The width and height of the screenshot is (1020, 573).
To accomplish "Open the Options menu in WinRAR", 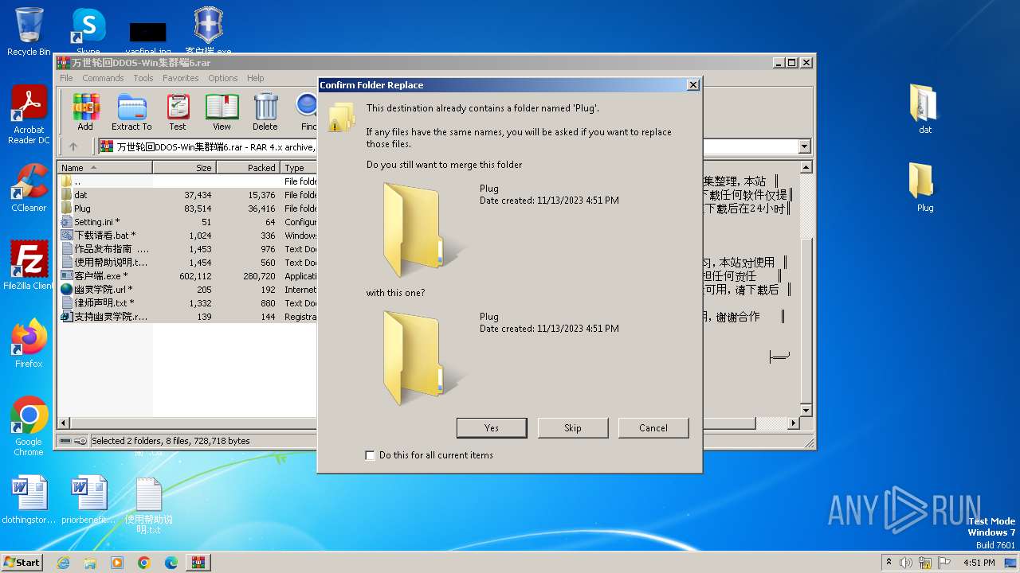I will (x=223, y=78).
